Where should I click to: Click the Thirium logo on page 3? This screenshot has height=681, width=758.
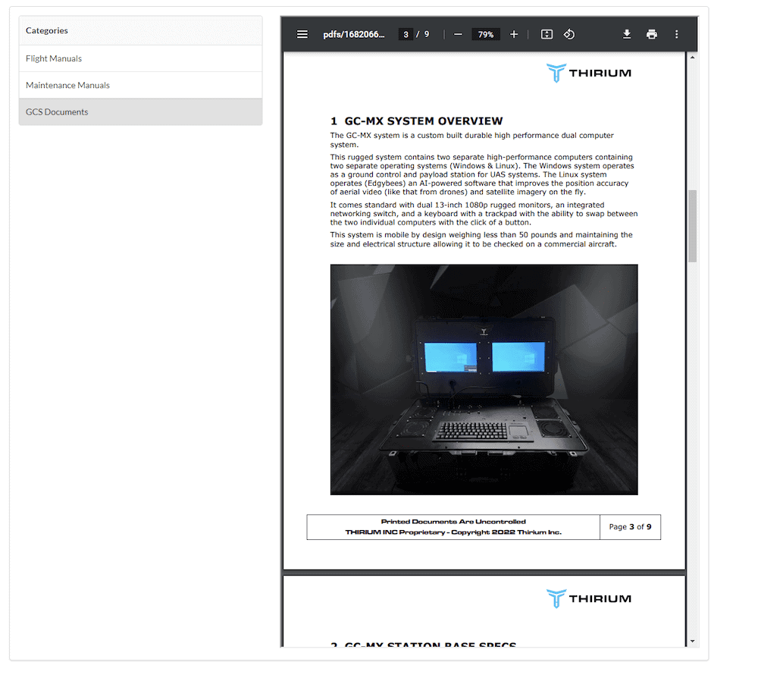click(x=589, y=73)
